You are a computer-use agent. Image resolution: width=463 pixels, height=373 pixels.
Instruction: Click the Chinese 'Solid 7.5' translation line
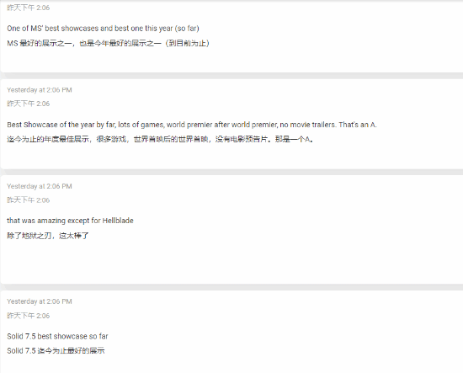56,351
